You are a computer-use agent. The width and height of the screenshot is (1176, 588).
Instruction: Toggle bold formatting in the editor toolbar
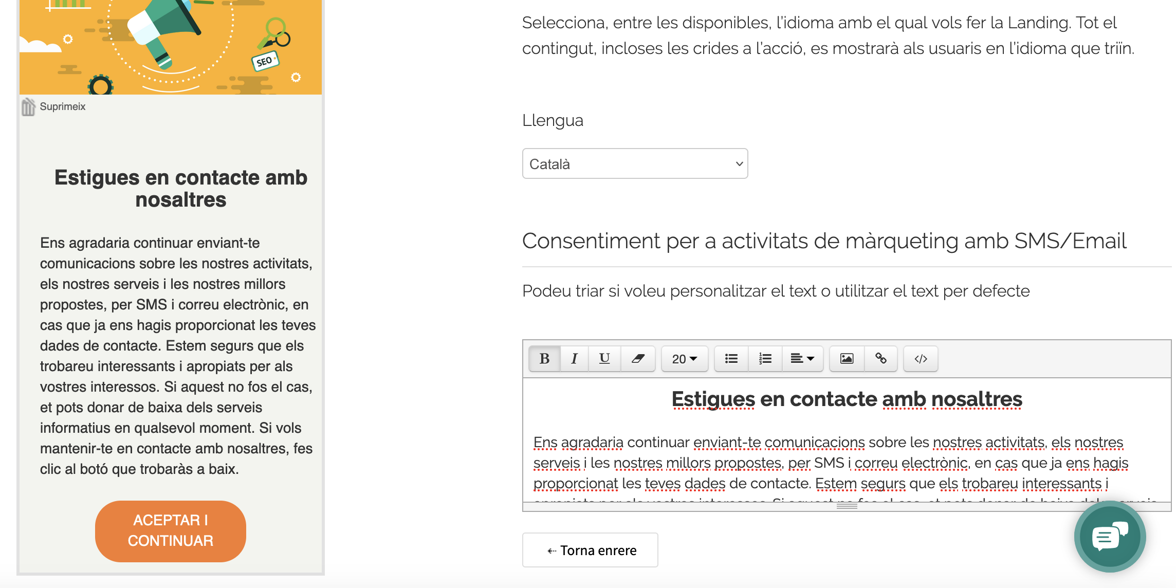click(544, 359)
